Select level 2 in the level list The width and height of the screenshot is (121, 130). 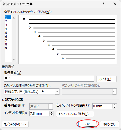(8, 21)
